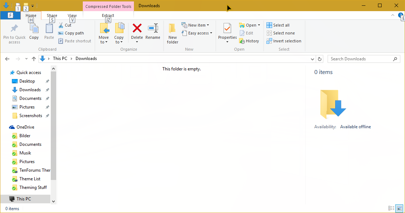The image size is (405, 213).
Task: Switch to the Share tab
Action: click(x=52, y=15)
